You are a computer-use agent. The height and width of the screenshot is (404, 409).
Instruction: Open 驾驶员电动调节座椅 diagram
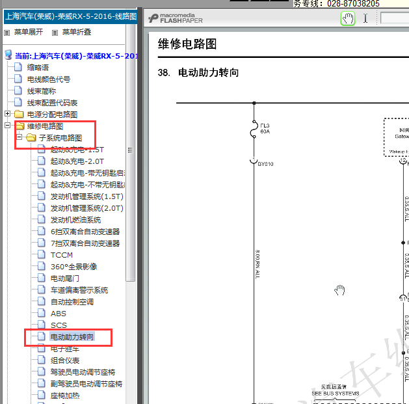pyautogui.click(x=83, y=372)
